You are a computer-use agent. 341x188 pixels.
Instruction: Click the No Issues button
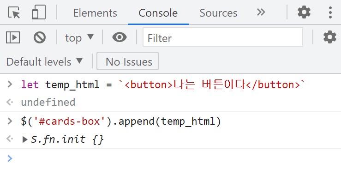[x=127, y=61]
